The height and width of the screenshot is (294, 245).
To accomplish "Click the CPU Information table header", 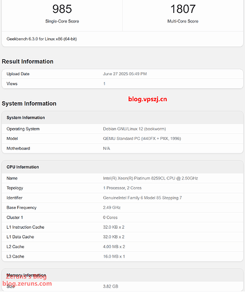I will pyautogui.click(x=122, y=167).
